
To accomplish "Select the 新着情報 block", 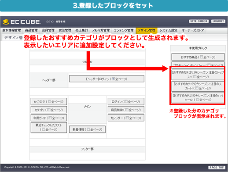I will [x=87, y=129].
